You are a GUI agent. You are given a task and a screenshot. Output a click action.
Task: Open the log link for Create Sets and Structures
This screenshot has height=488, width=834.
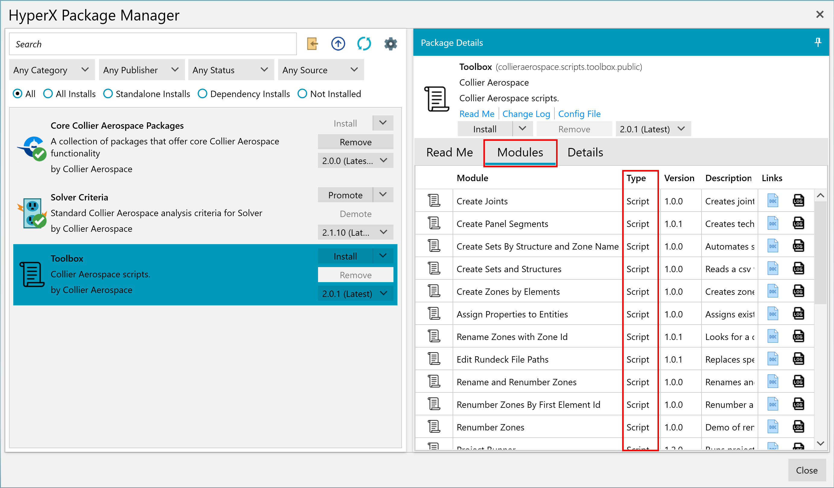(x=798, y=269)
